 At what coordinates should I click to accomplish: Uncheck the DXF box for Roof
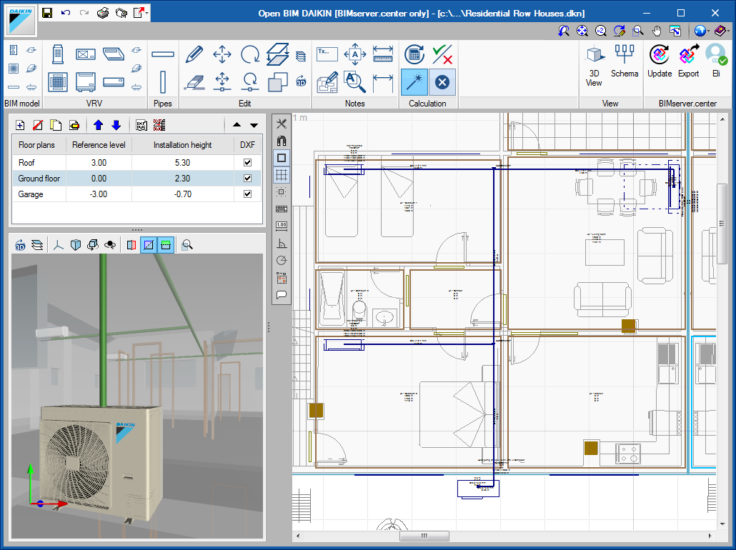[247, 162]
